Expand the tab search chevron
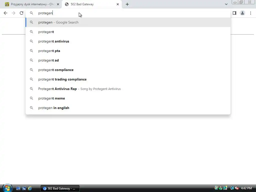Screen dimensions: 256x192 point(226,4)
